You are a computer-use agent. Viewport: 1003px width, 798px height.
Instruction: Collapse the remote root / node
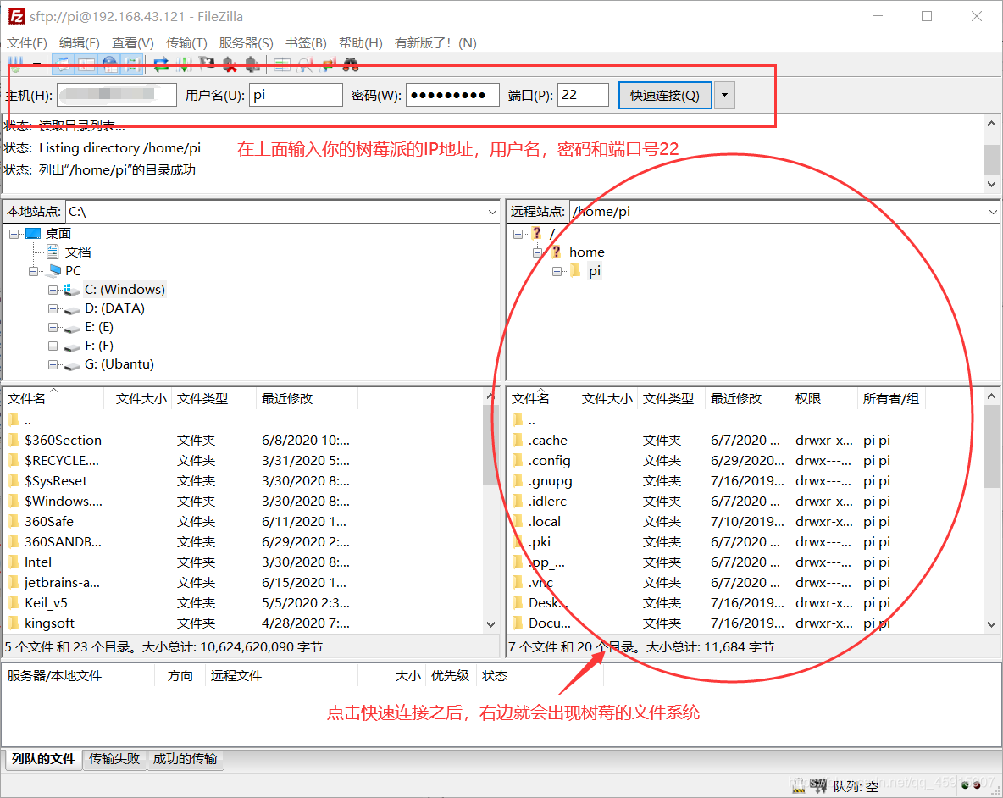click(518, 234)
